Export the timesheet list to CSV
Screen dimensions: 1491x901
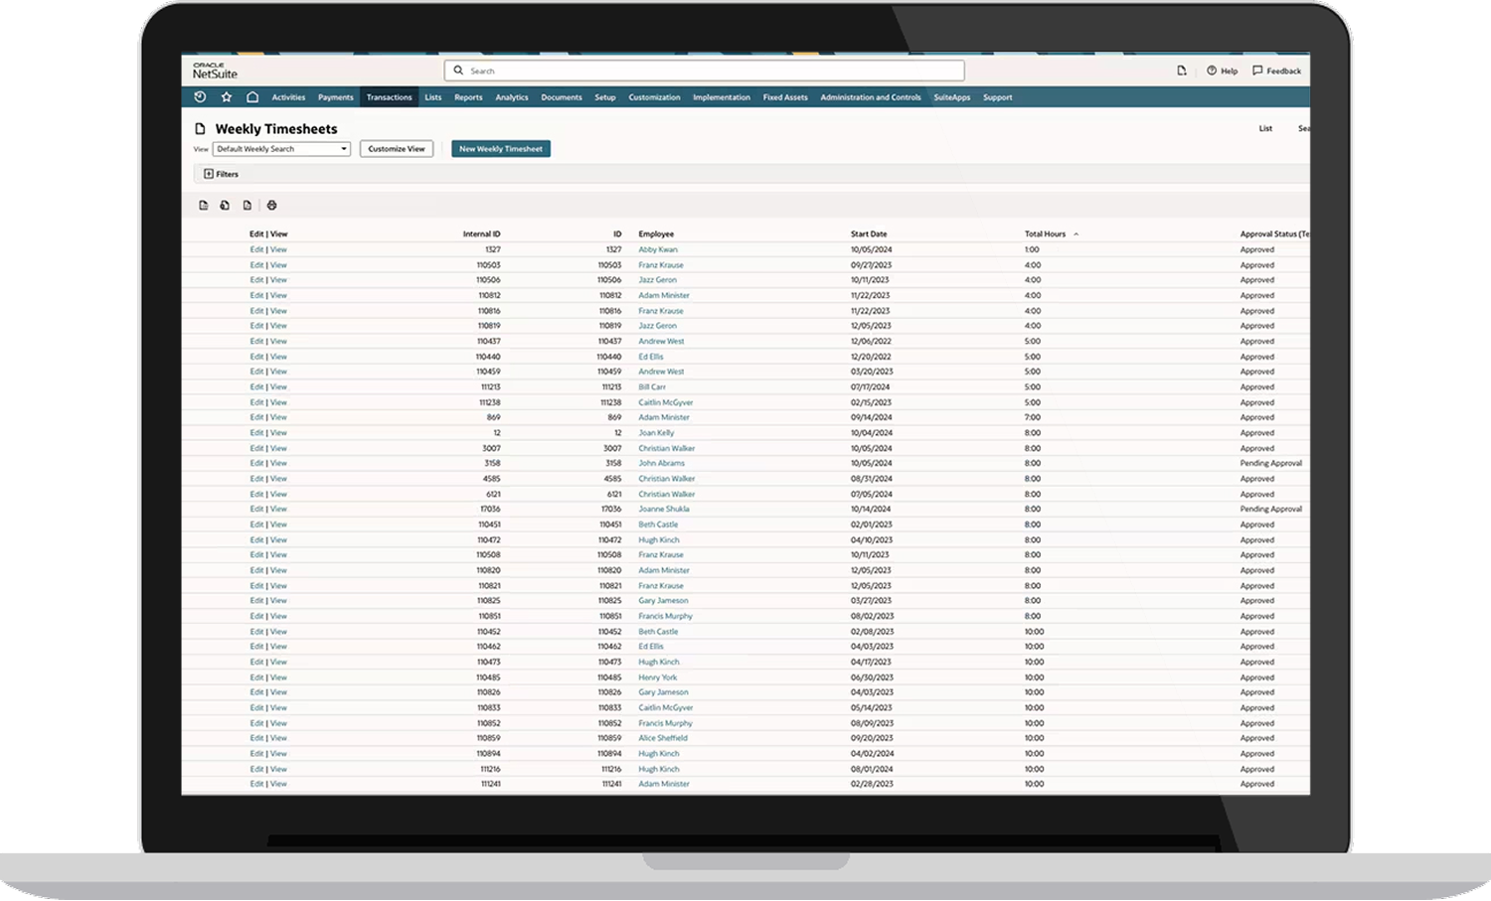tap(203, 205)
